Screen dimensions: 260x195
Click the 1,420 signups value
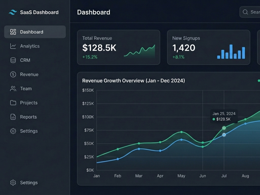pyautogui.click(x=184, y=48)
